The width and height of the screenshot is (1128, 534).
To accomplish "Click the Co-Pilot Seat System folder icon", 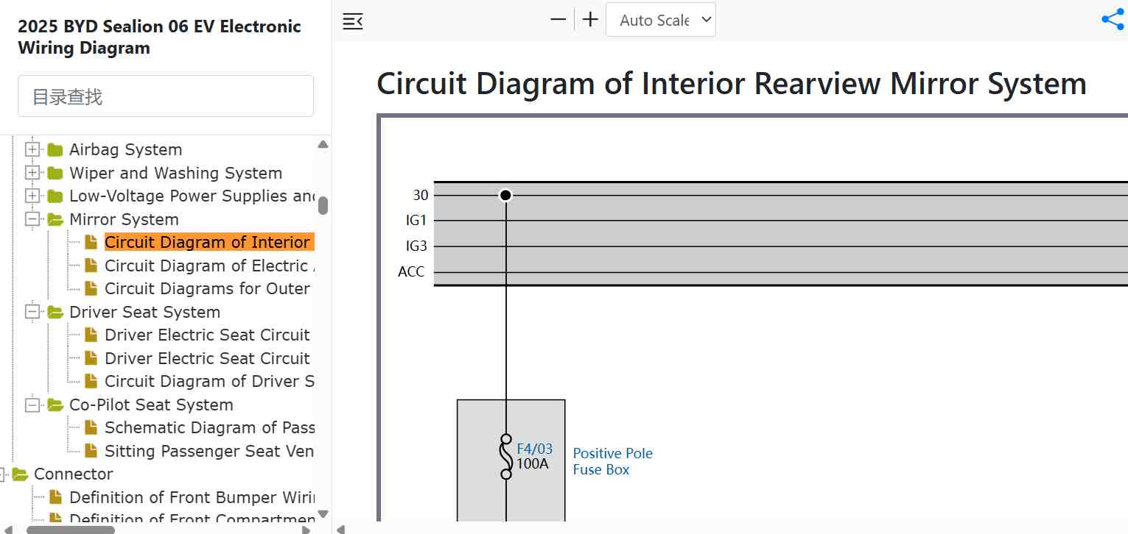I will pos(55,405).
